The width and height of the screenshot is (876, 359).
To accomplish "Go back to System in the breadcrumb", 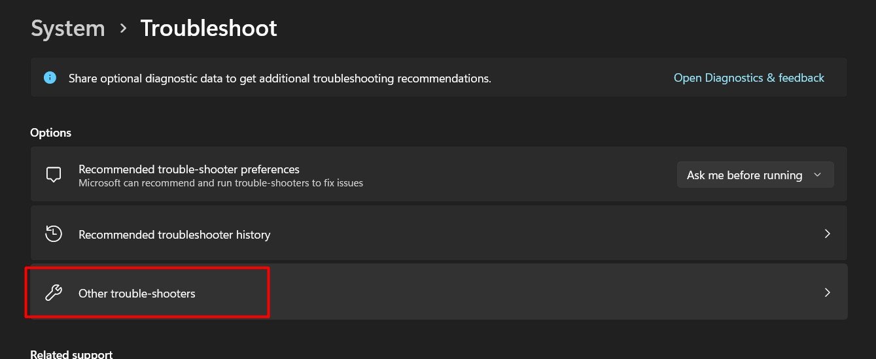I will [x=68, y=28].
